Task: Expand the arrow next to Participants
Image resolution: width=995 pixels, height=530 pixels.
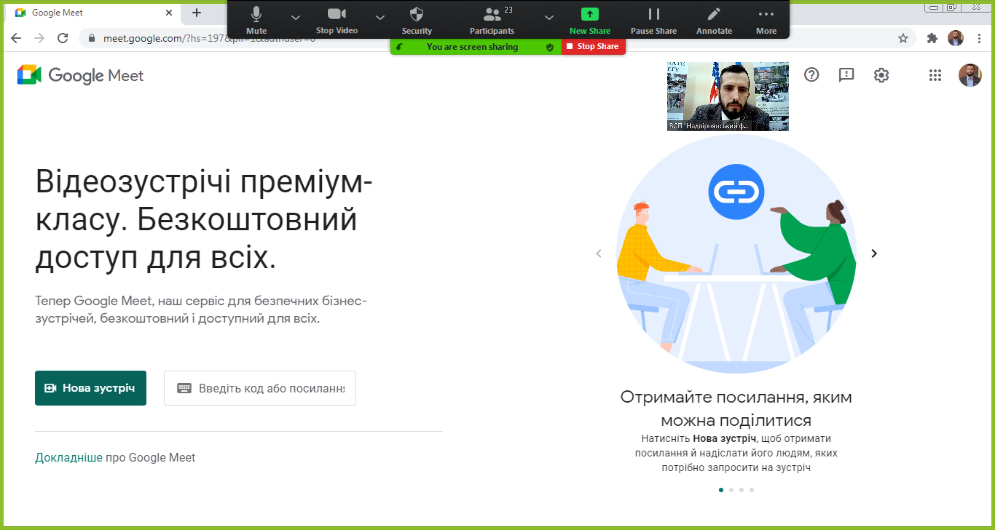Action: [549, 17]
